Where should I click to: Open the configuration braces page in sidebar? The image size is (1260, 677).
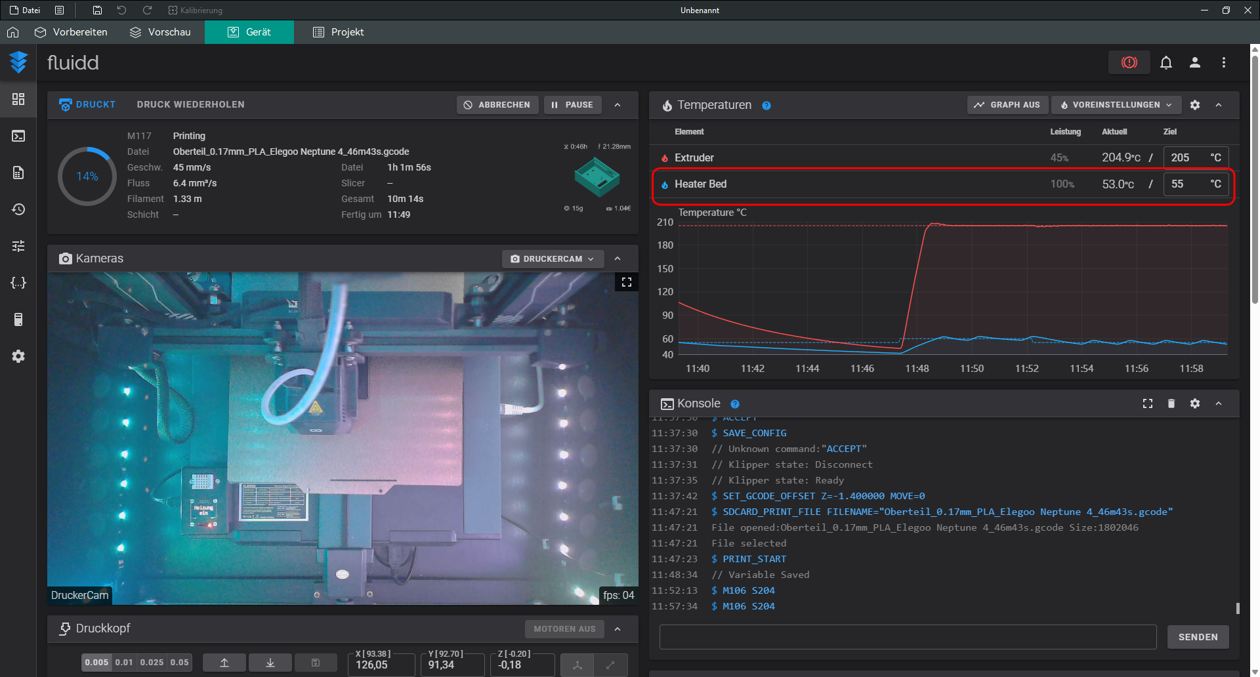pos(18,283)
